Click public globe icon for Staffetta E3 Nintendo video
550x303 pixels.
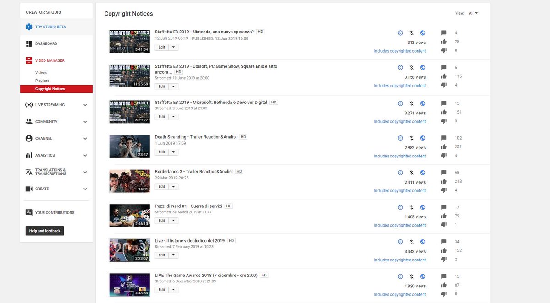(x=423, y=32)
